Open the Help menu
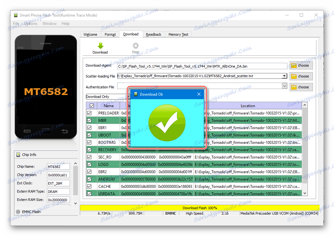Image resolution: width=334 pixels, height=236 pixels. coord(65,24)
